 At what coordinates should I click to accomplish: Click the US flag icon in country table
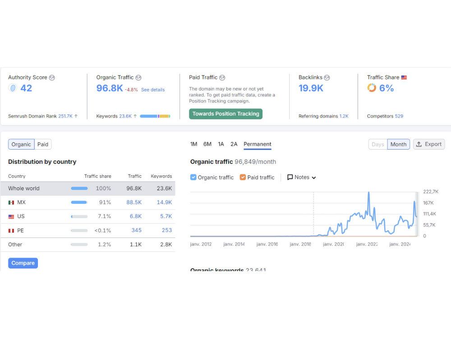point(11,217)
